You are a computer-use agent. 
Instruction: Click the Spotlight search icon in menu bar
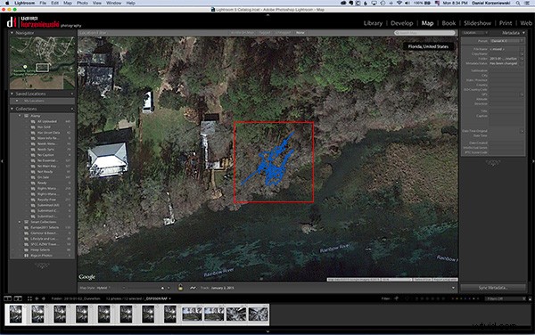tap(518, 3)
